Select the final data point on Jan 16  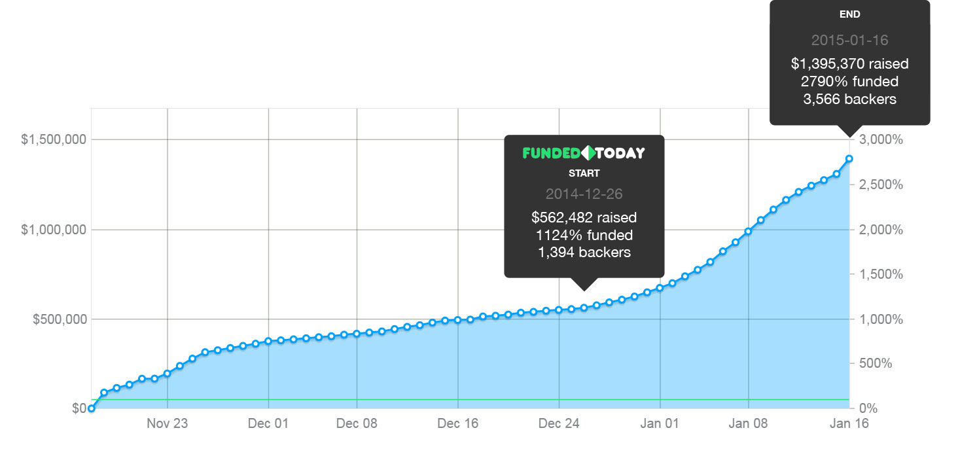(x=849, y=158)
